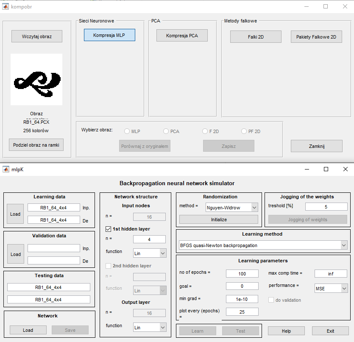354x342 pixels.
Task: Click Load in Learning data panel
Action: click(x=15, y=214)
